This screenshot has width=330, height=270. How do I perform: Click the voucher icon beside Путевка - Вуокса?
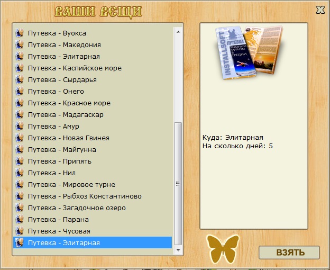[20, 33]
